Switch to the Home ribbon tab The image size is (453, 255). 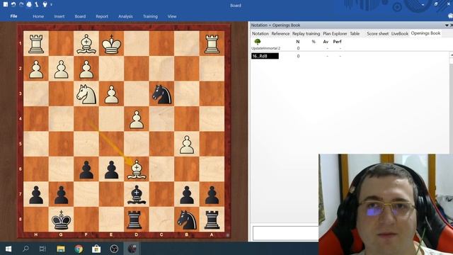pyautogui.click(x=38, y=16)
